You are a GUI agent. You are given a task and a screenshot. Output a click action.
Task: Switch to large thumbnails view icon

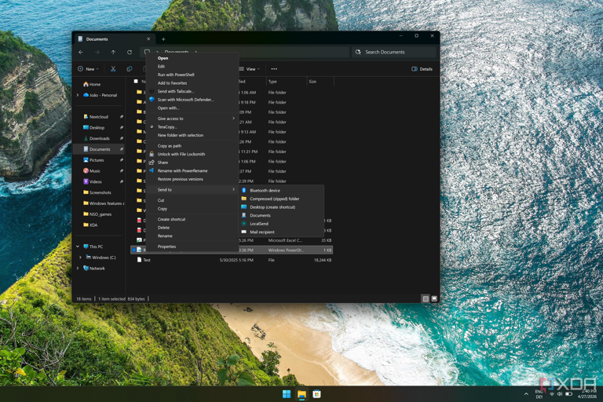pos(434,299)
